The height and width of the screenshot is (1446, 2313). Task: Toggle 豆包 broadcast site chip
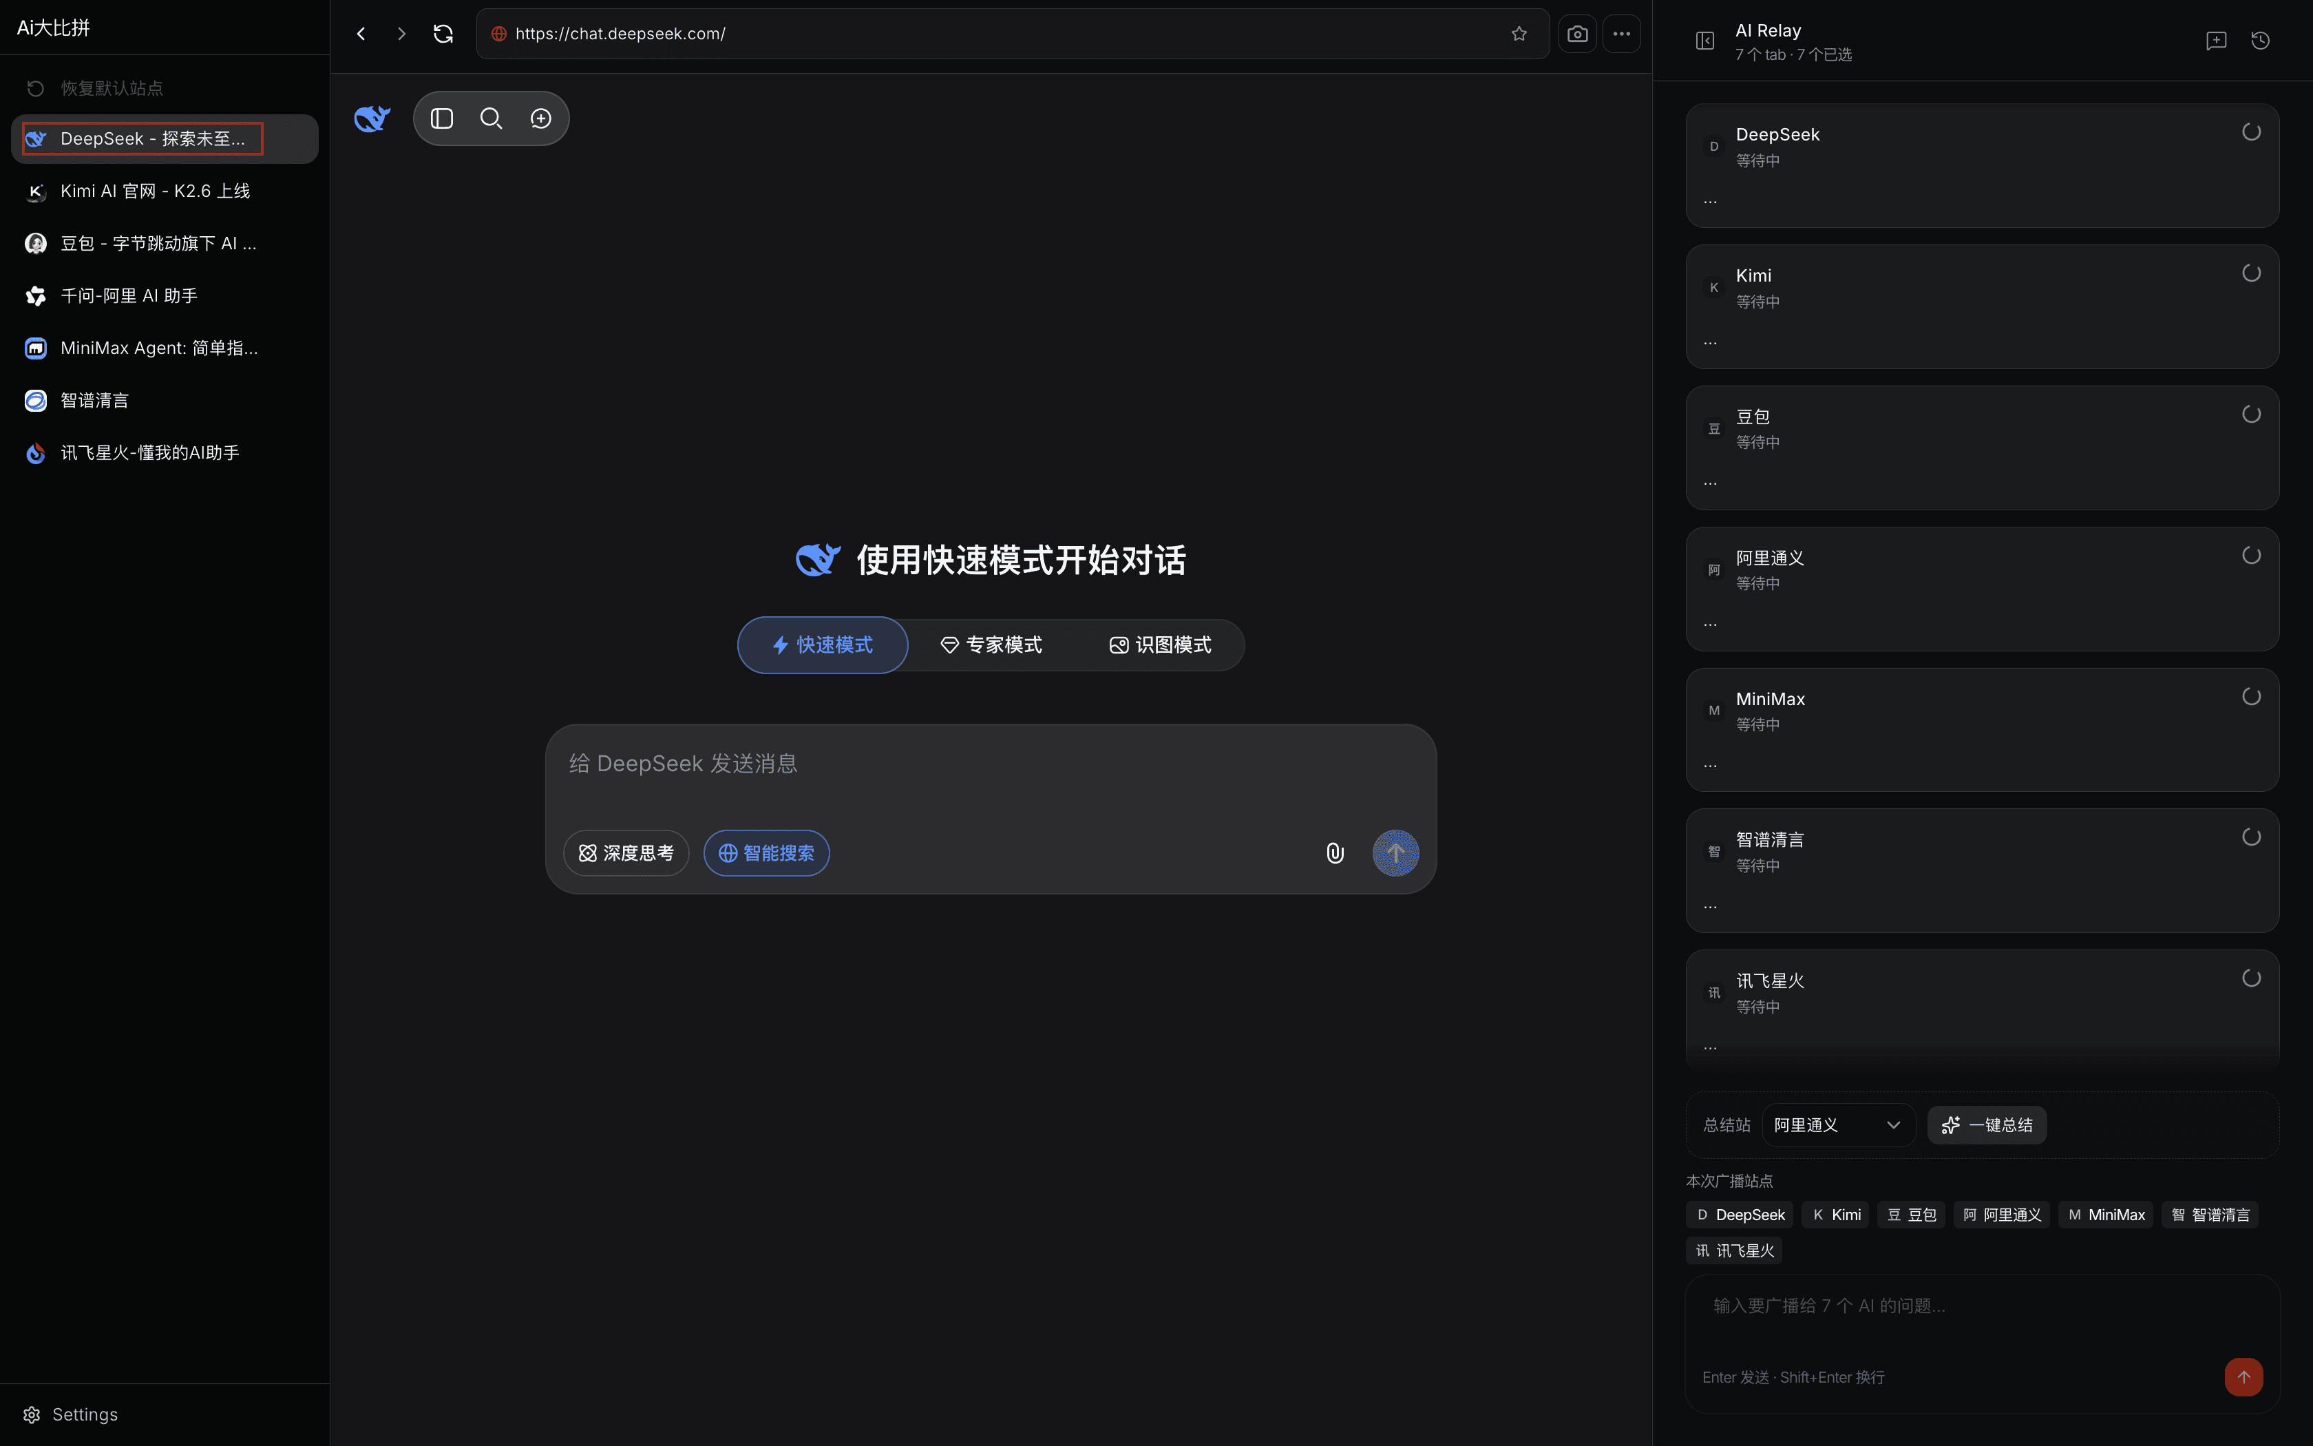[x=1912, y=1215]
